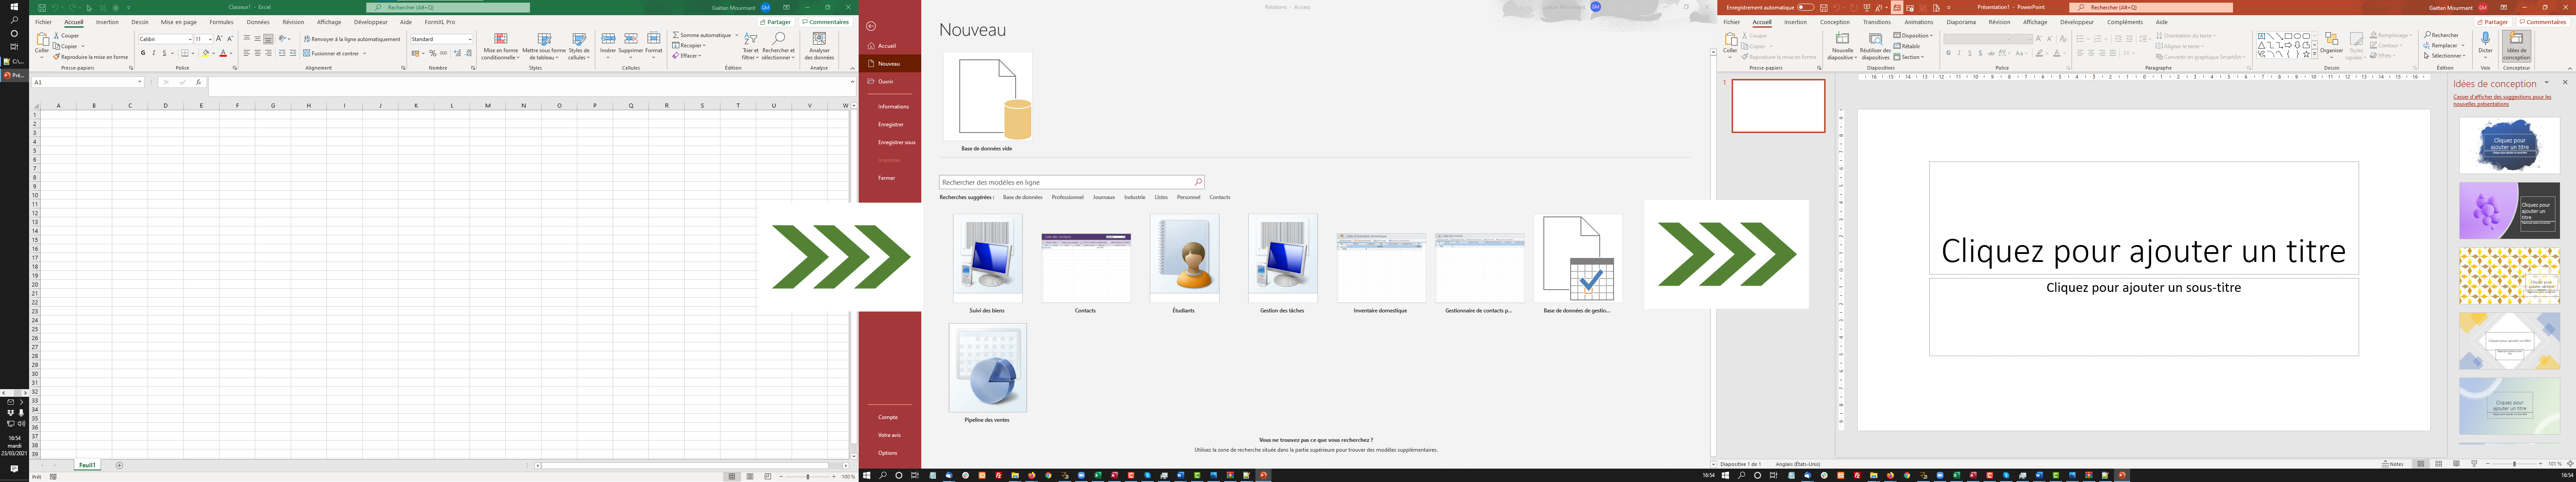Click Excel's Couper scissors icon
Image resolution: width=2576 pixels, height=482 pixels.
tap(57, 36)
